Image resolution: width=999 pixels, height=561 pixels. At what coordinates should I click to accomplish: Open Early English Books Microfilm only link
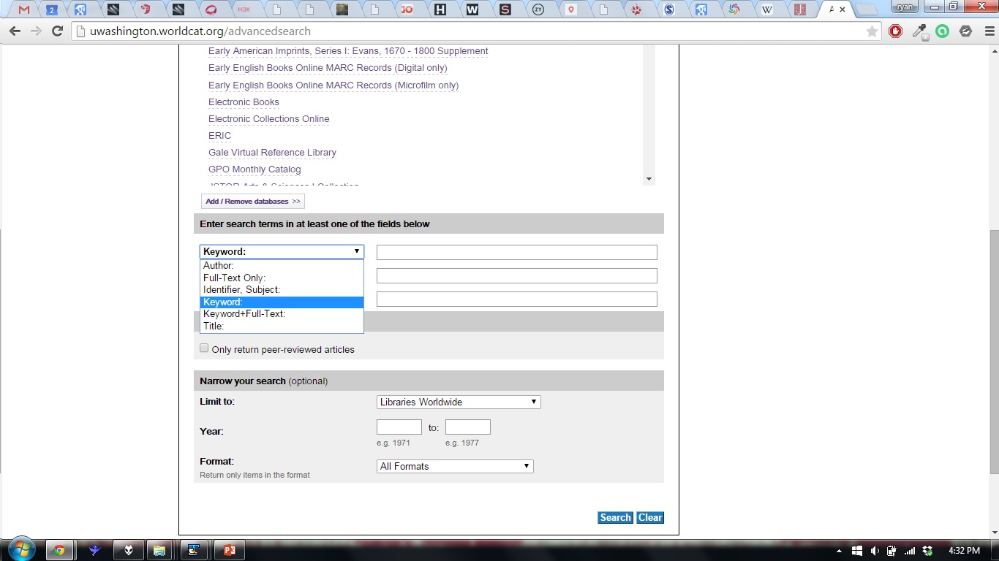333,85
